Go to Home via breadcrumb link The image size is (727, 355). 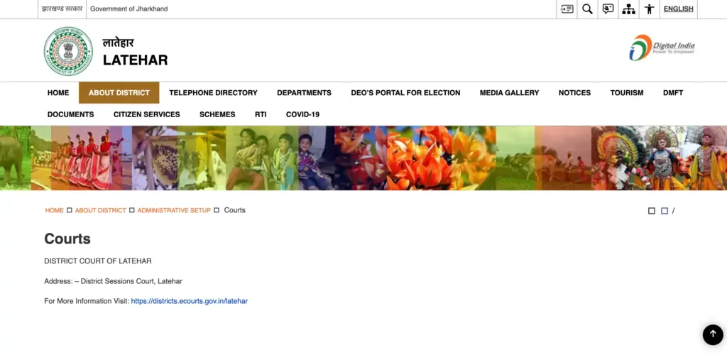point(54,211)
